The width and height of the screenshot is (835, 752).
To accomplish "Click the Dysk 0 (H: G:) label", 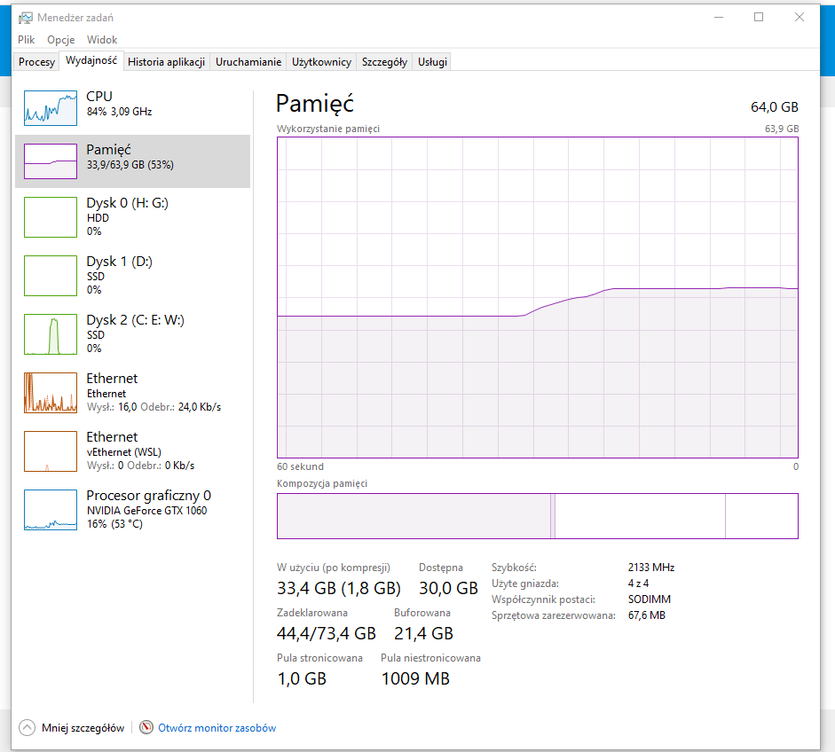I will [127, 203].
